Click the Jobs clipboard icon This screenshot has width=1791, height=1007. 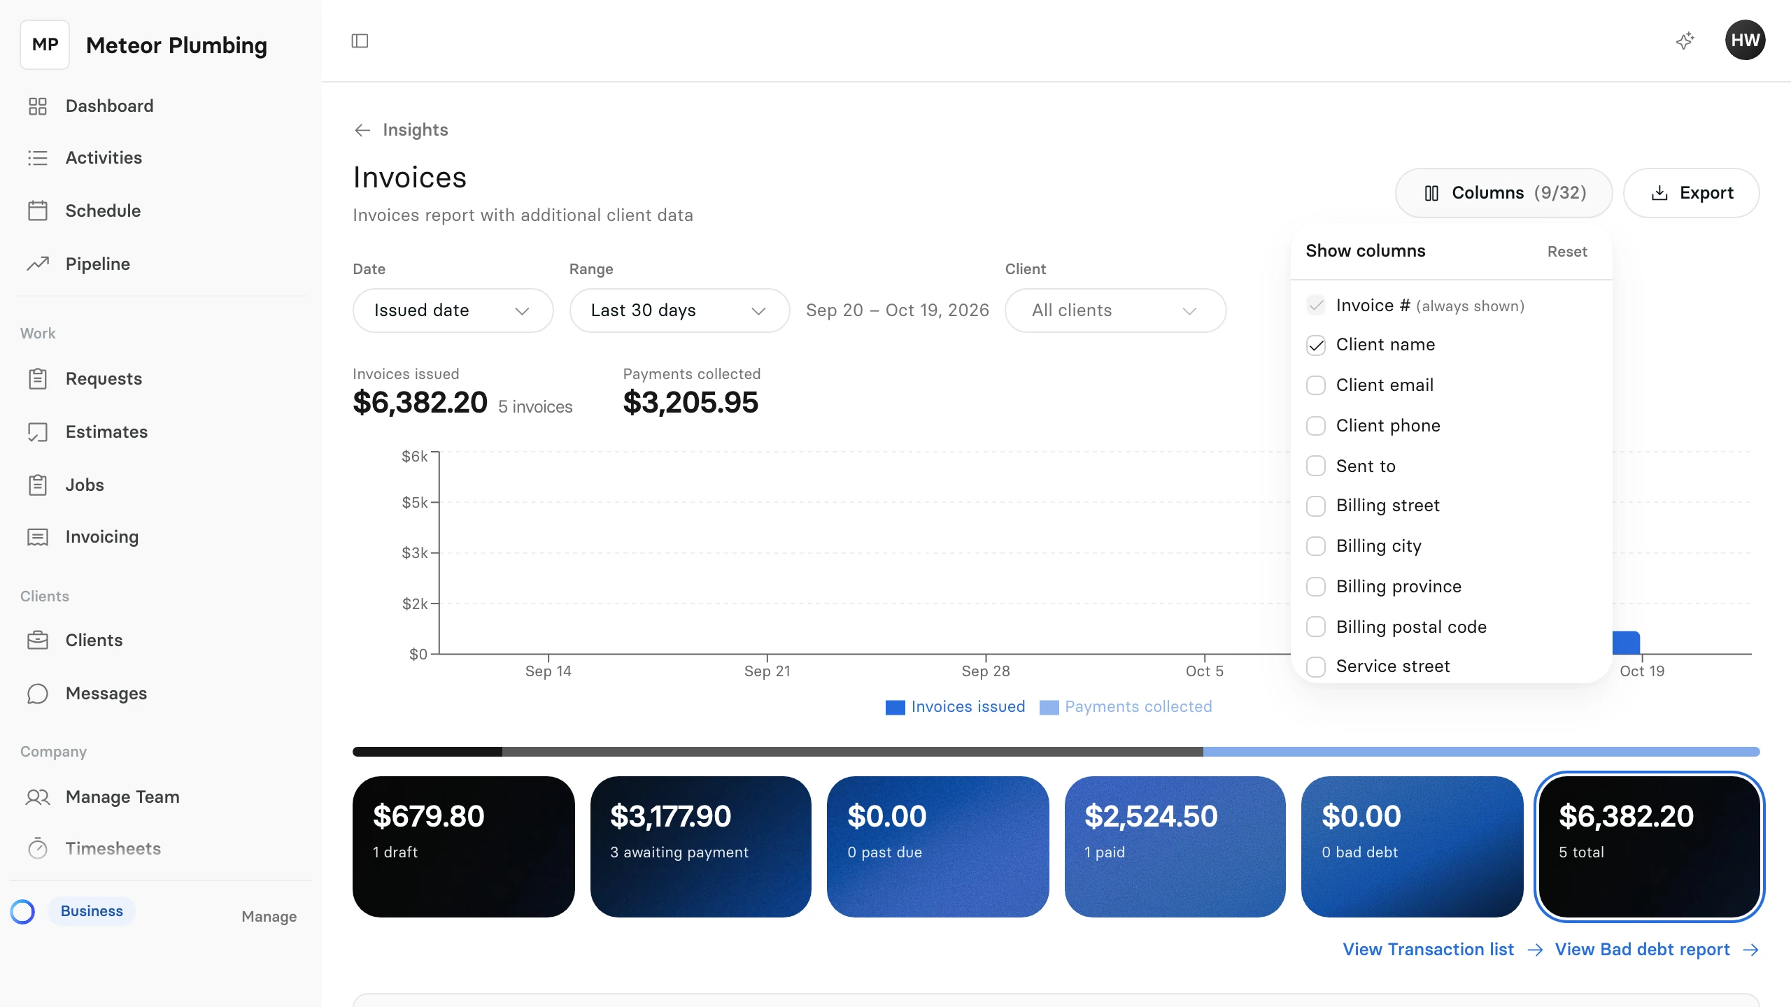[x=38, y=485]
